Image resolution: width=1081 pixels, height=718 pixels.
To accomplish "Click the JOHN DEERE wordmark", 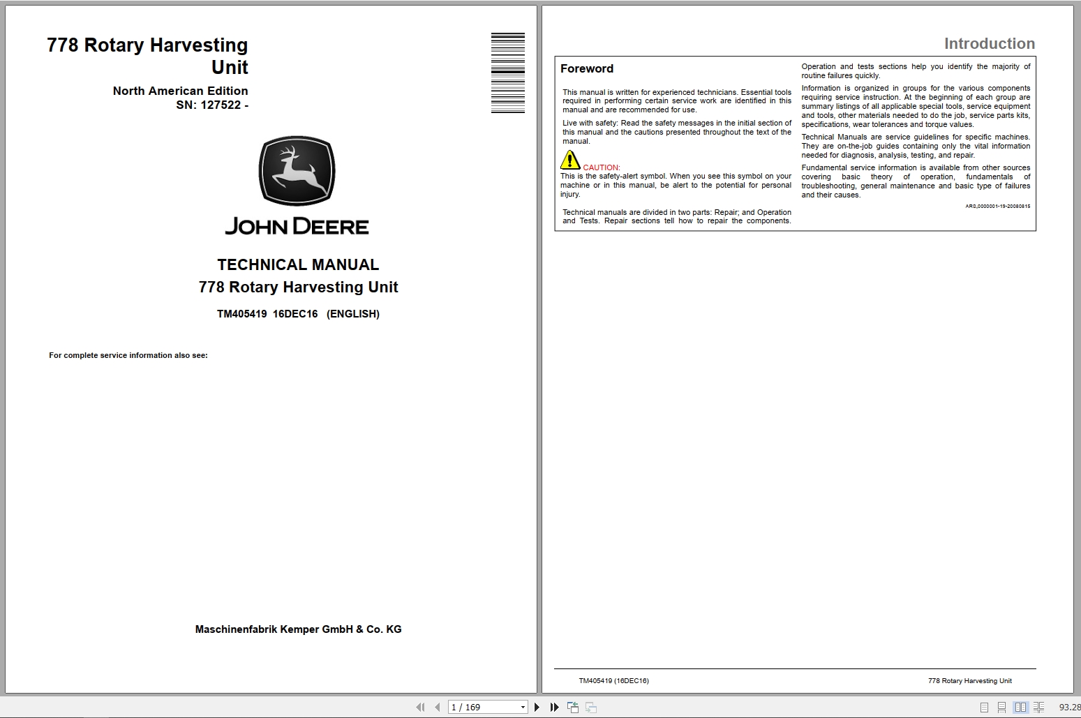I will 297,226.
